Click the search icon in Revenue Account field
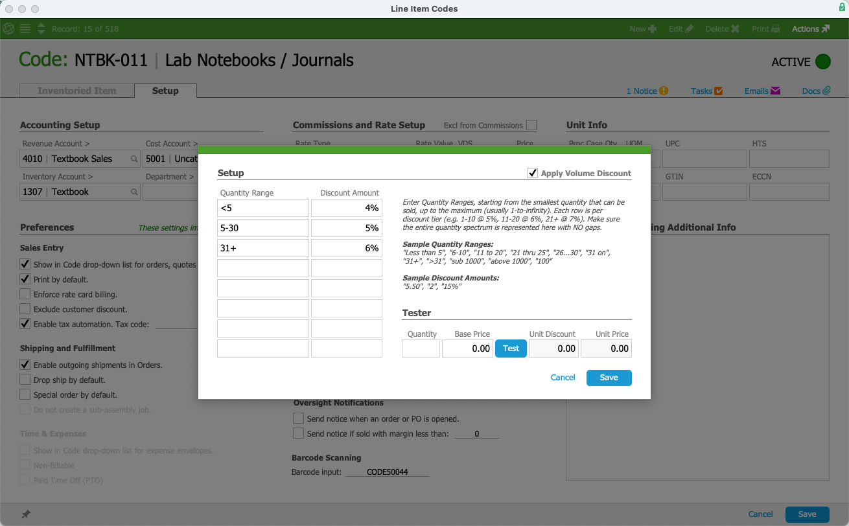This screenshot has height=526, width=849. point(134,159)
